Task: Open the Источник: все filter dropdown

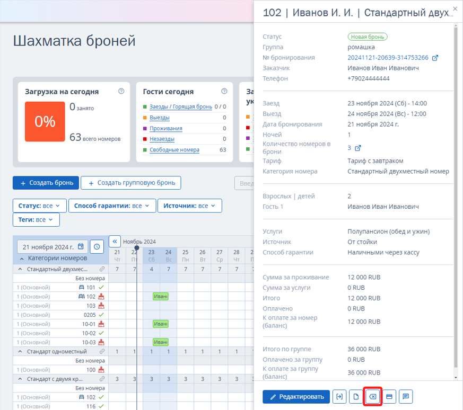Action: (190, 206)
